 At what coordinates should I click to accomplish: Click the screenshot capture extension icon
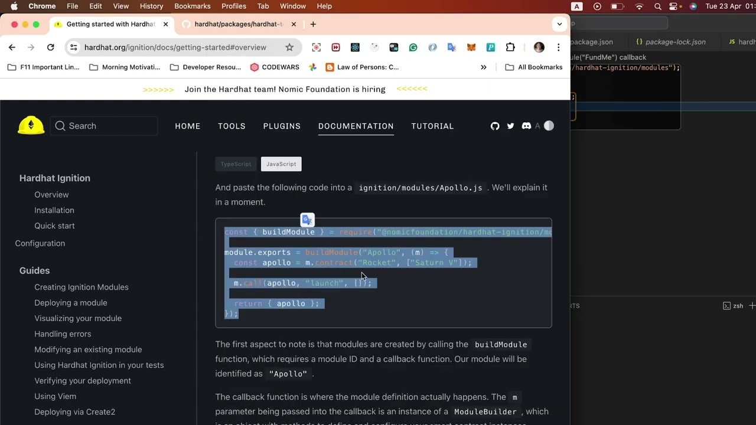click(x=317, y=47)
